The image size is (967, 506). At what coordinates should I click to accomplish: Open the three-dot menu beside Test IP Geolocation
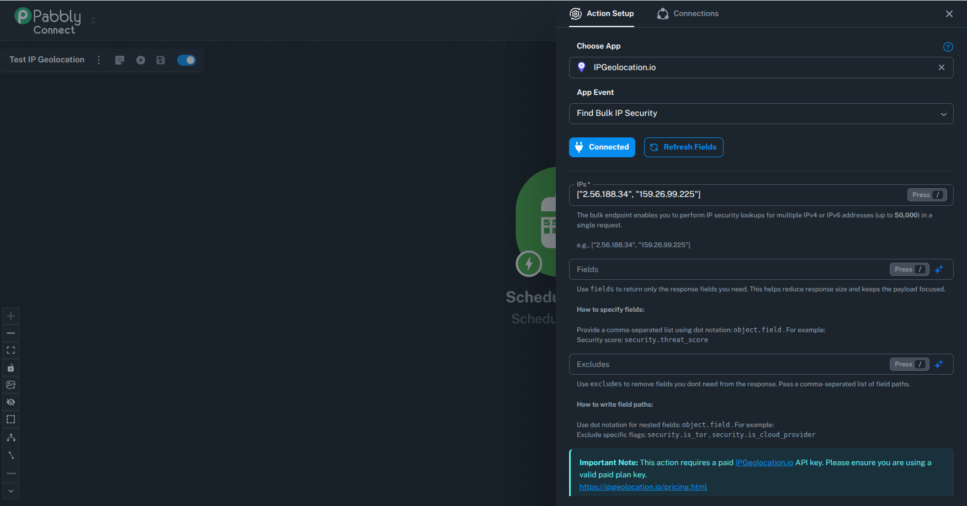click(x=99, y=60)
